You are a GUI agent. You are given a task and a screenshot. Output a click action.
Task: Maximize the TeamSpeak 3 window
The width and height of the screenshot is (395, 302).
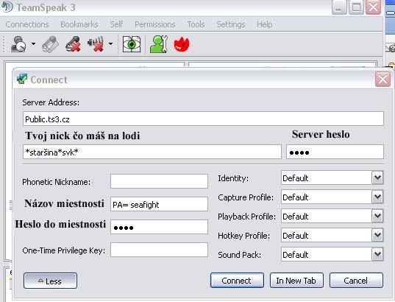pyautogui.click(x=356, y=7)
